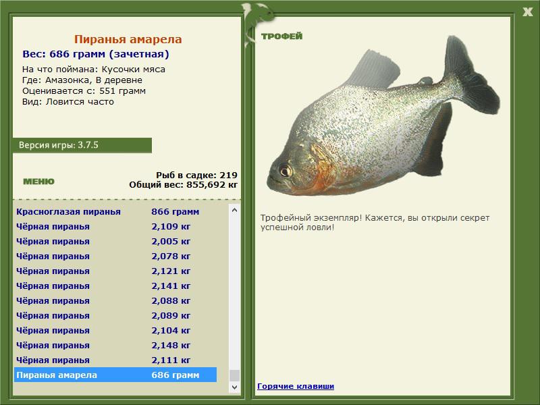
Task: Open the Горячие клавиши link
Action: (296, 386)
